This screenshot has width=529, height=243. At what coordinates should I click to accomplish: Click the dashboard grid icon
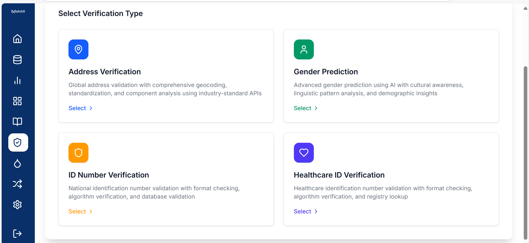[x=17, y=101]
